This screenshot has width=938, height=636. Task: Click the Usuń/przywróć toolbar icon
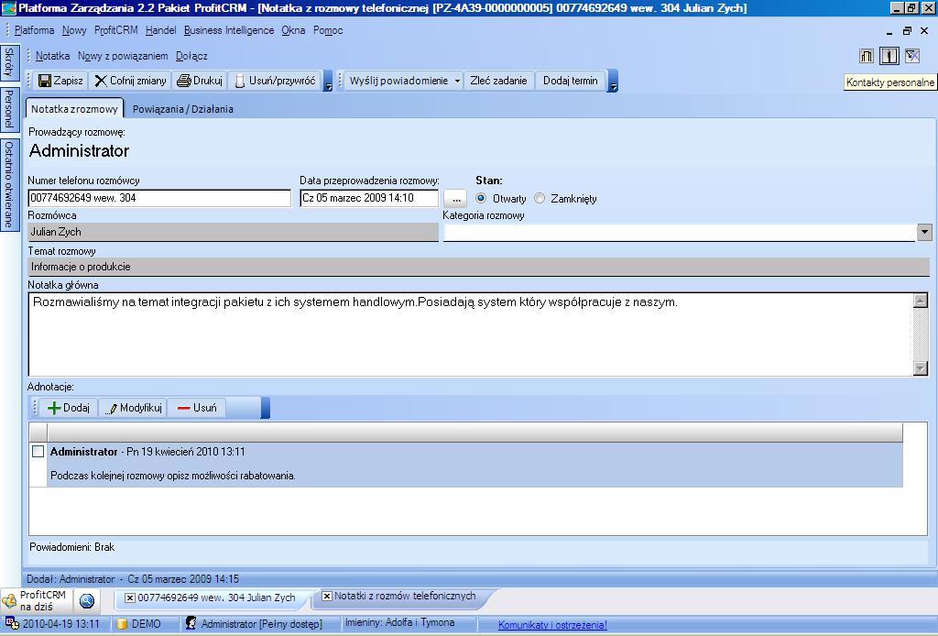tap(240, 81)
